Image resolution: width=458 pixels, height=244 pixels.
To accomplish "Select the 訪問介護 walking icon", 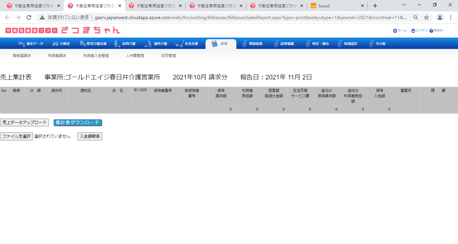I will click(x=117, y=44).
